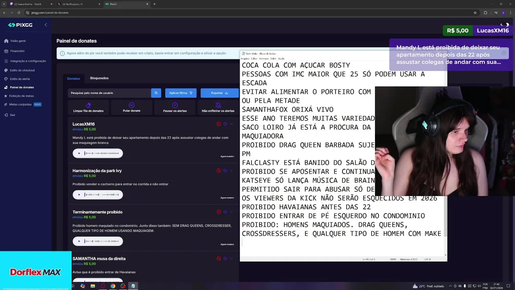
Task: Replay LucasXM16 alert with refresh icon
Action: [225, 124]
